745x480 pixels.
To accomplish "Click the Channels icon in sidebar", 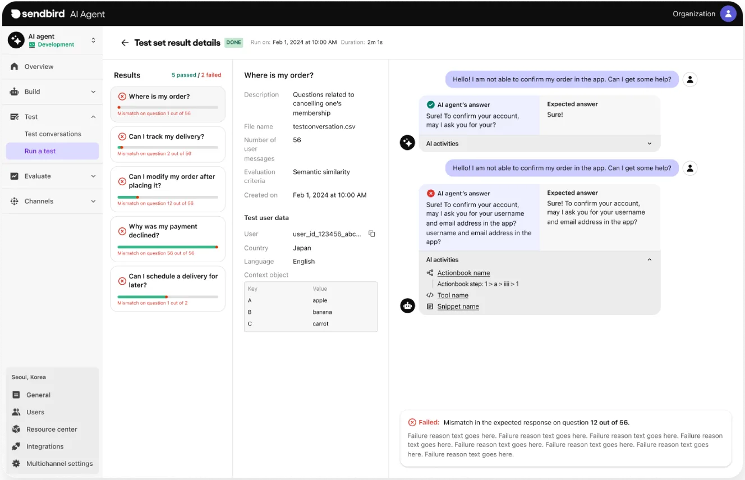I will [x=15, y=201].
